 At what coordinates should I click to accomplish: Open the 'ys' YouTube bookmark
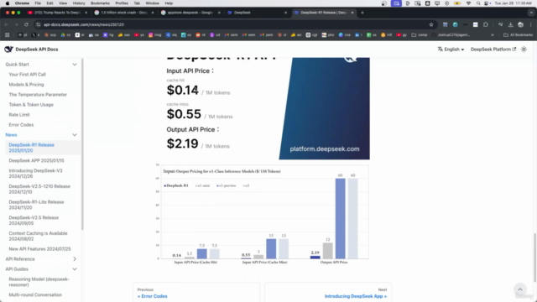click(138, 35)
